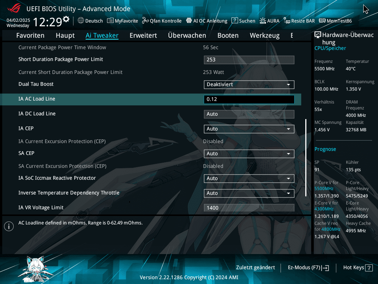This screenshot has width=378, height=284.
Task: Click Zuletzt geändert button
Action: click(x=255, y=268)
